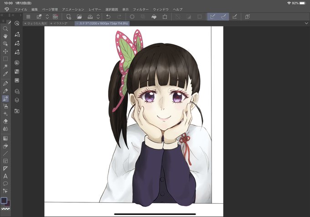The height and width of the screenshot is (217, 310).
Task: Open the 編集 menu
Action: pos(34,9)
